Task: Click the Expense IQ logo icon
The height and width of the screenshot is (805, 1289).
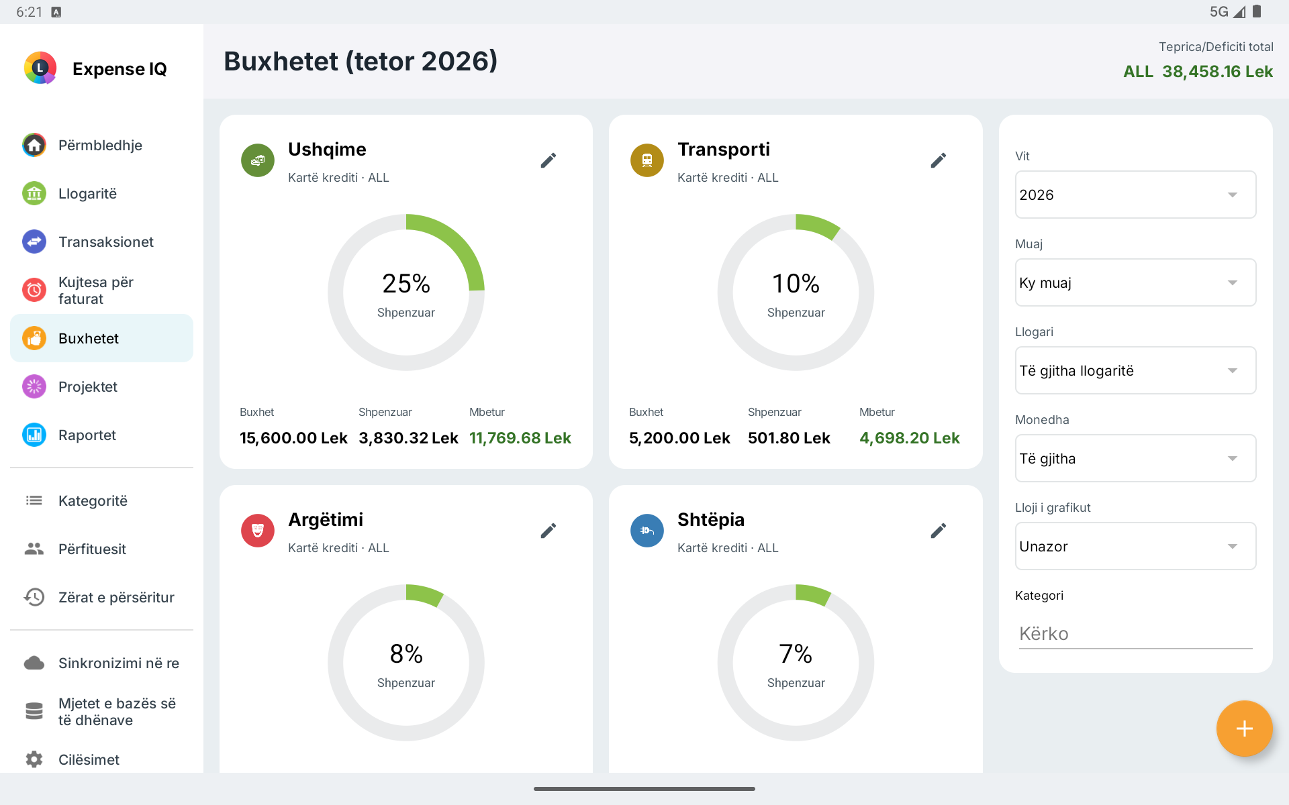Action: [40, 68]
